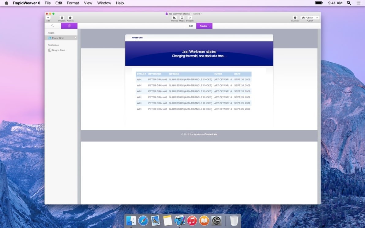Click the Drag in Files resources drop area
The height and width of the screenshot is (228, 365).
58,50
